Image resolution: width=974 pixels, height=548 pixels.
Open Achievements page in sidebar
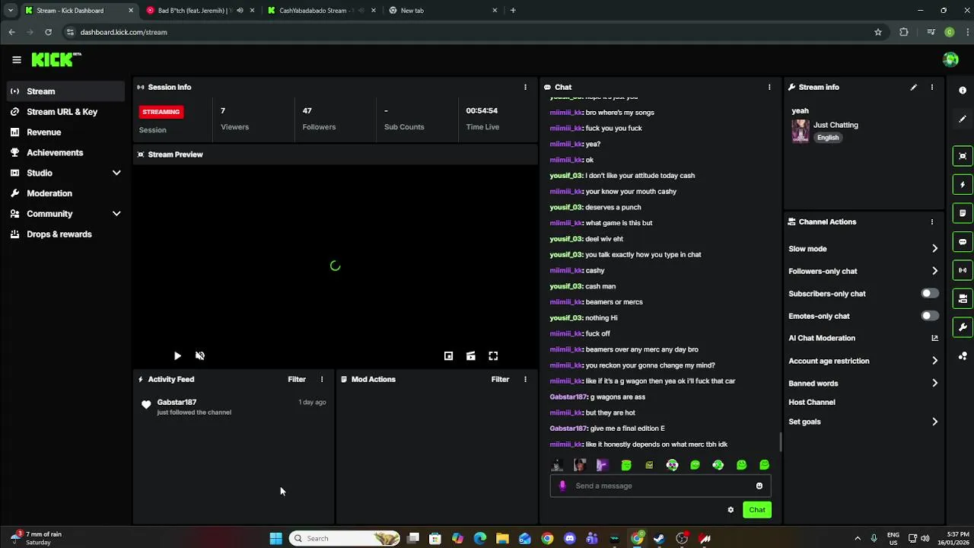click(x=65, y=152)
